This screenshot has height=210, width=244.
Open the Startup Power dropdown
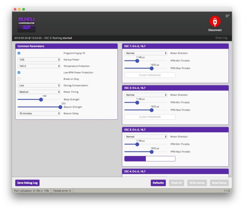pyautogui.click(x=39, y=60)
